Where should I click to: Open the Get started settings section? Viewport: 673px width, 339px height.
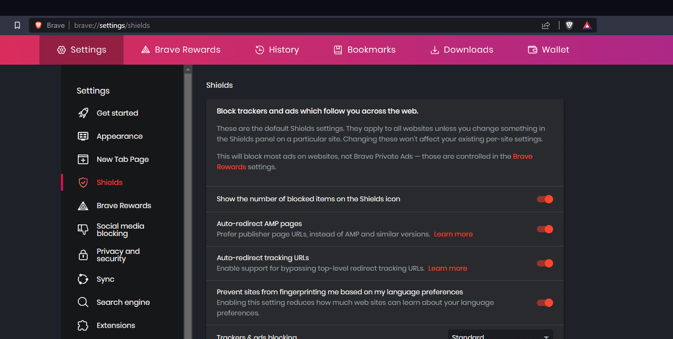(117, 113)
